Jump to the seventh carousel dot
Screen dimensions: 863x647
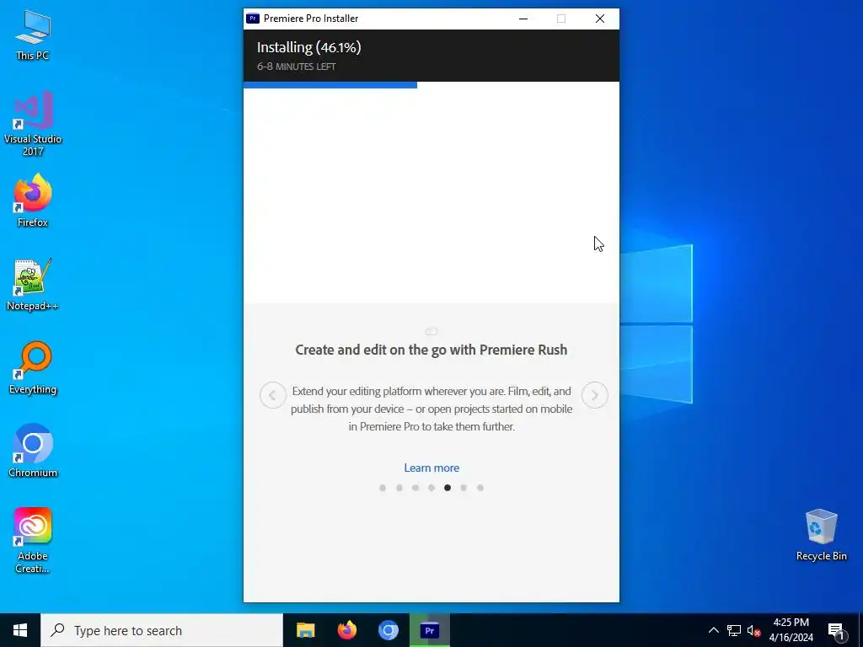pos(480,488)
